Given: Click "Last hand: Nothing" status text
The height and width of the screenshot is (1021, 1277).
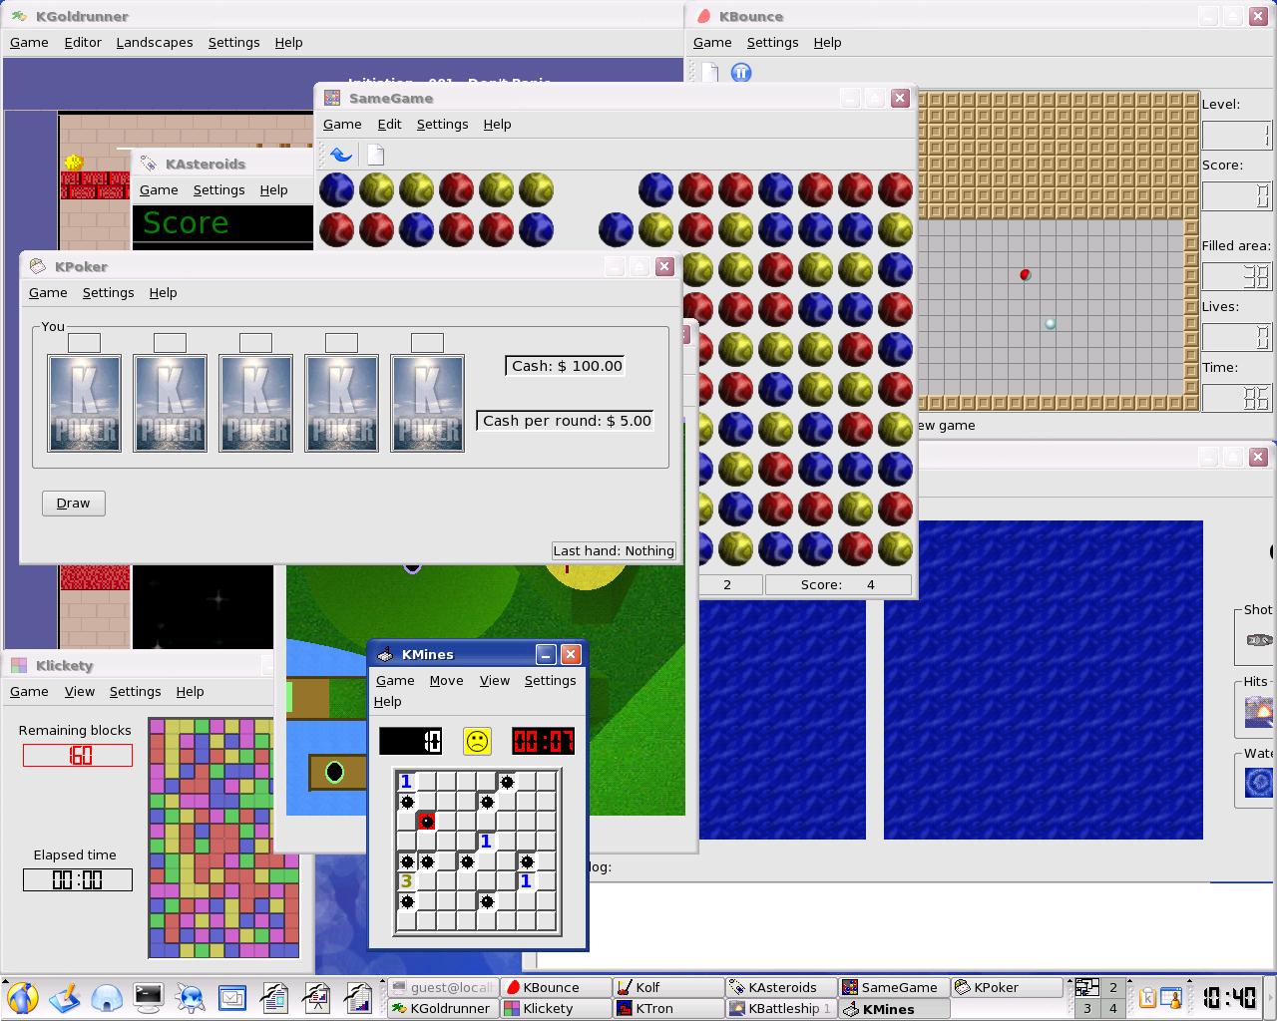Looking at the screenshot, I should (x=614, y=550).
